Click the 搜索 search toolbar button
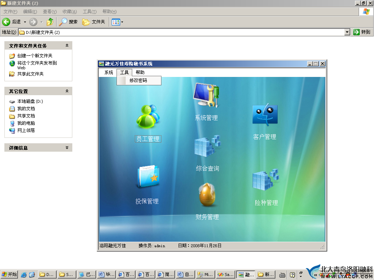The height and width of the screenshot is (280, 374). pos(68,22)
